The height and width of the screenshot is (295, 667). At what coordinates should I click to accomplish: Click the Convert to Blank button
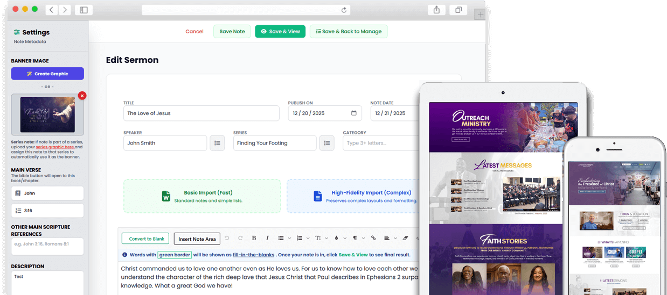tap(145, 239)
